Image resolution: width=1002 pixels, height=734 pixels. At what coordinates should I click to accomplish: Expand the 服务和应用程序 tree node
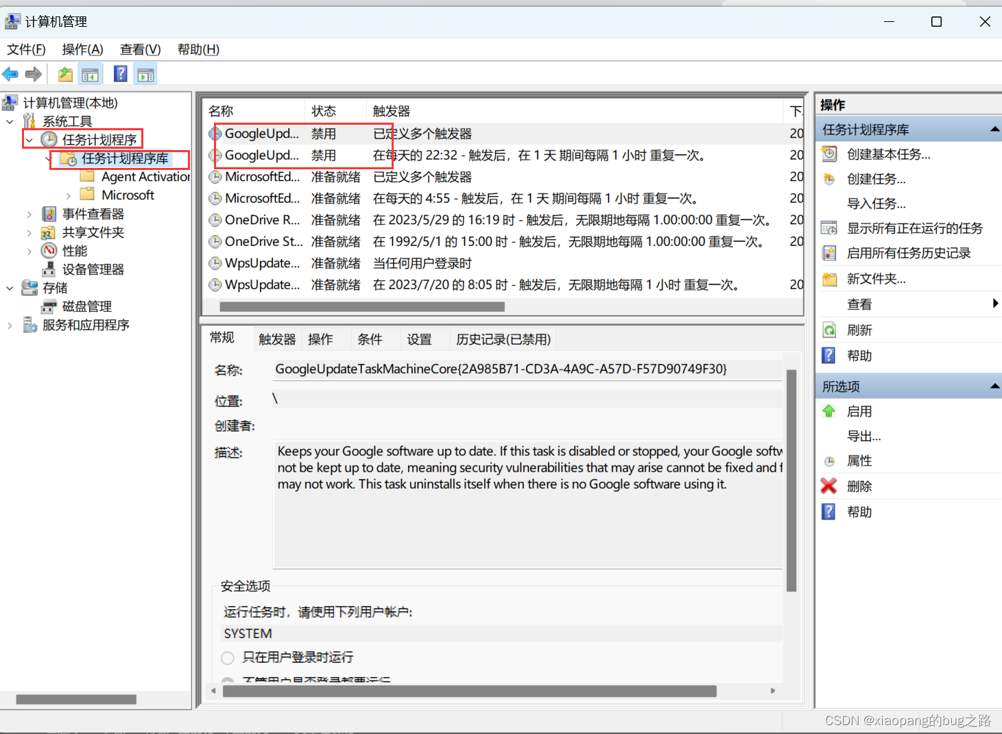10,325
